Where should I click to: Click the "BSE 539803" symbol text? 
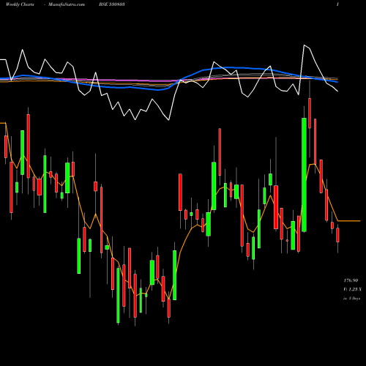[x=112, y=4]
